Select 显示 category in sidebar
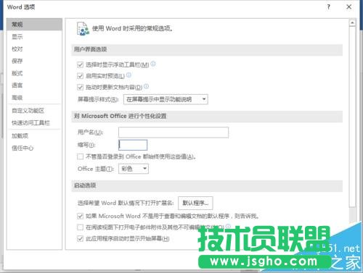The image size is (363, 273). click(x=34, y=37)
